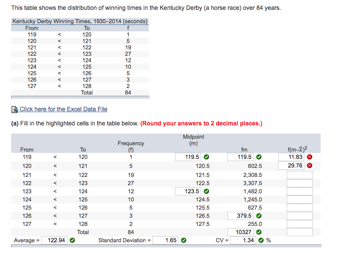Screen dimensions: 340x253
Task: Click the Kentucky Derby Winning Times table title
Action: click(80, 21)
